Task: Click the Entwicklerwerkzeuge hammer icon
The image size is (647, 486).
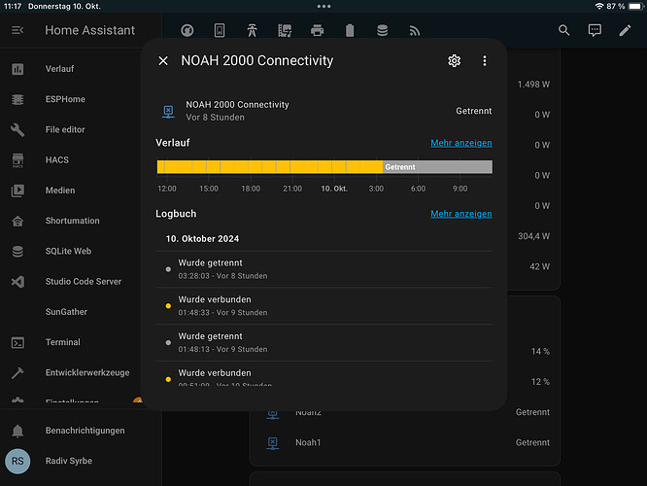Action: pyautogui.click(x=17, y=373)
